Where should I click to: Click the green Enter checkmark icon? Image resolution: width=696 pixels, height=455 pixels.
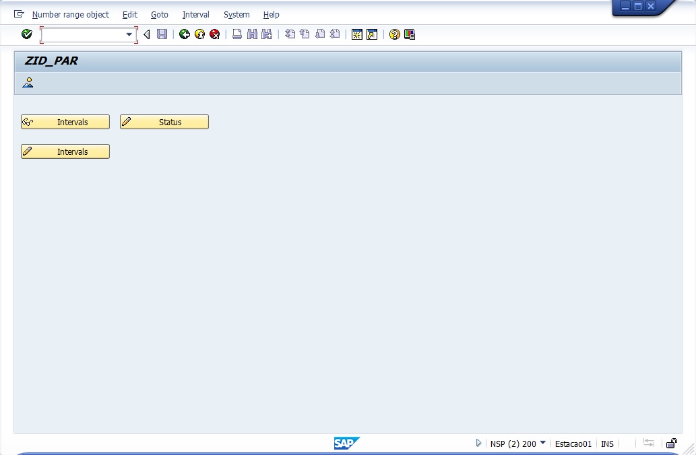pyautogui.click(x=27, y=34)
